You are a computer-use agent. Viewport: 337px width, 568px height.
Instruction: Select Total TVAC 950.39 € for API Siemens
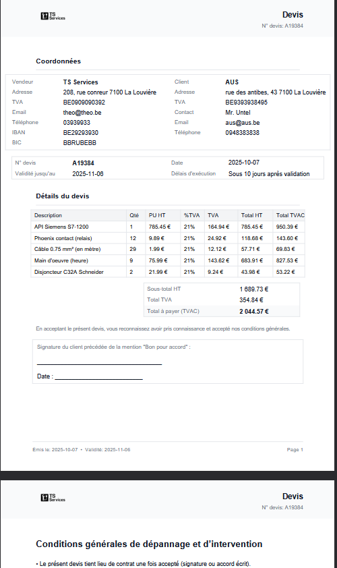(287, 227)
